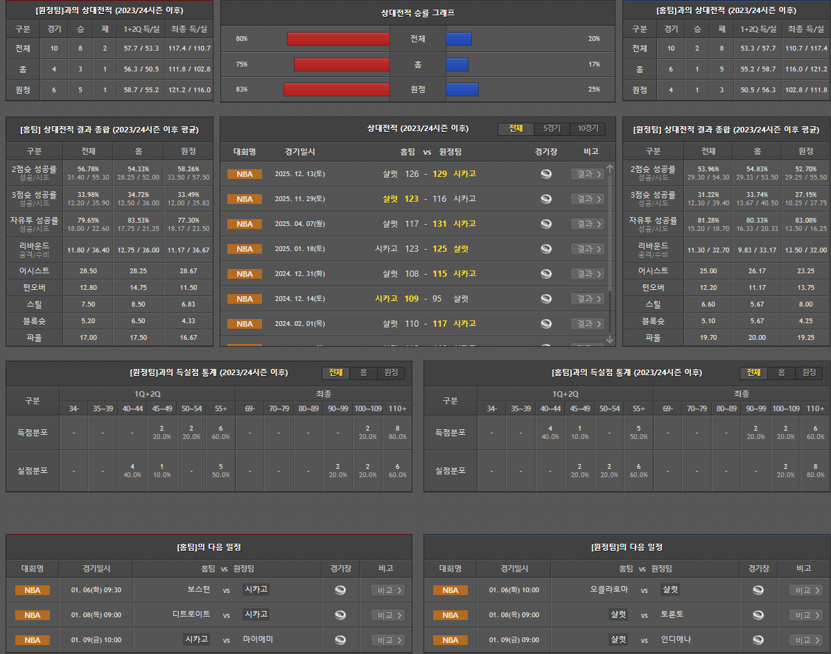
Task: Click NBA badge on Detroit vs Chicago row
Action: pyautogui.click(x=33, y=615)
